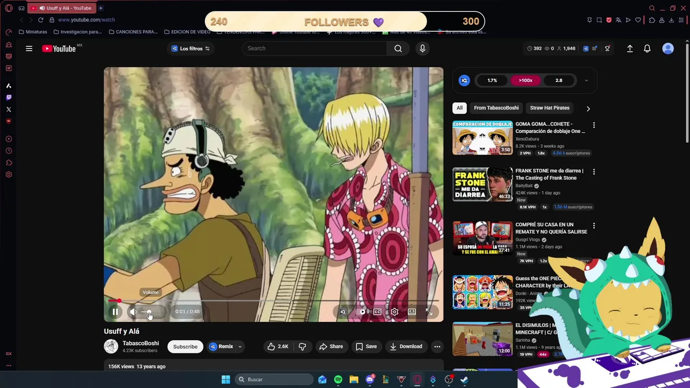
Task: Open options for the COMPRÉ SU CASA video
Action: pyautogui.click(x=594, y=226)
